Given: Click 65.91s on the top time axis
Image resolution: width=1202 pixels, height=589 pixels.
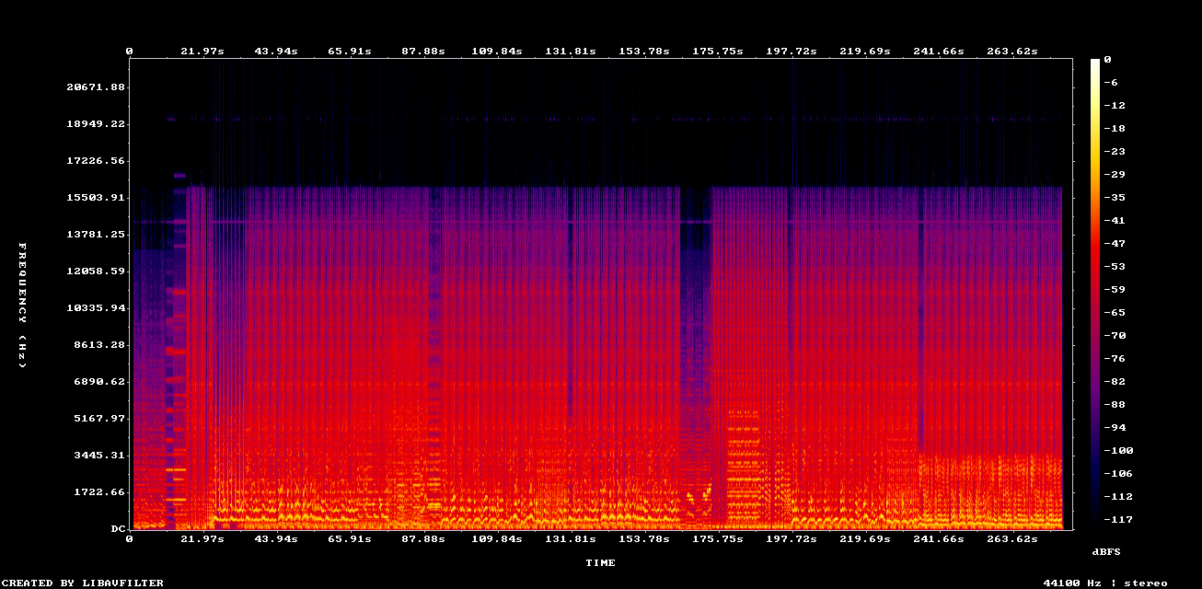Looking at the screenshot, I should (x=349, y=52).
